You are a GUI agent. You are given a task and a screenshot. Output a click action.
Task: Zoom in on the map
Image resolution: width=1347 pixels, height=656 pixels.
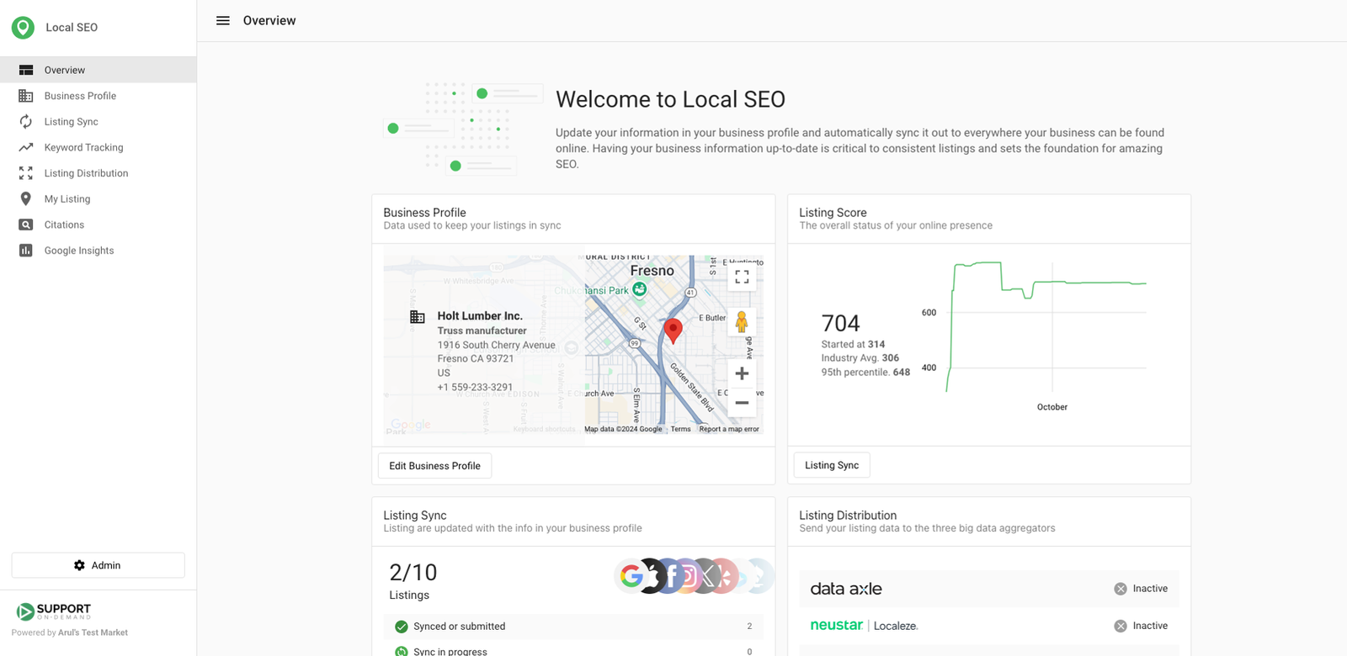742,373
